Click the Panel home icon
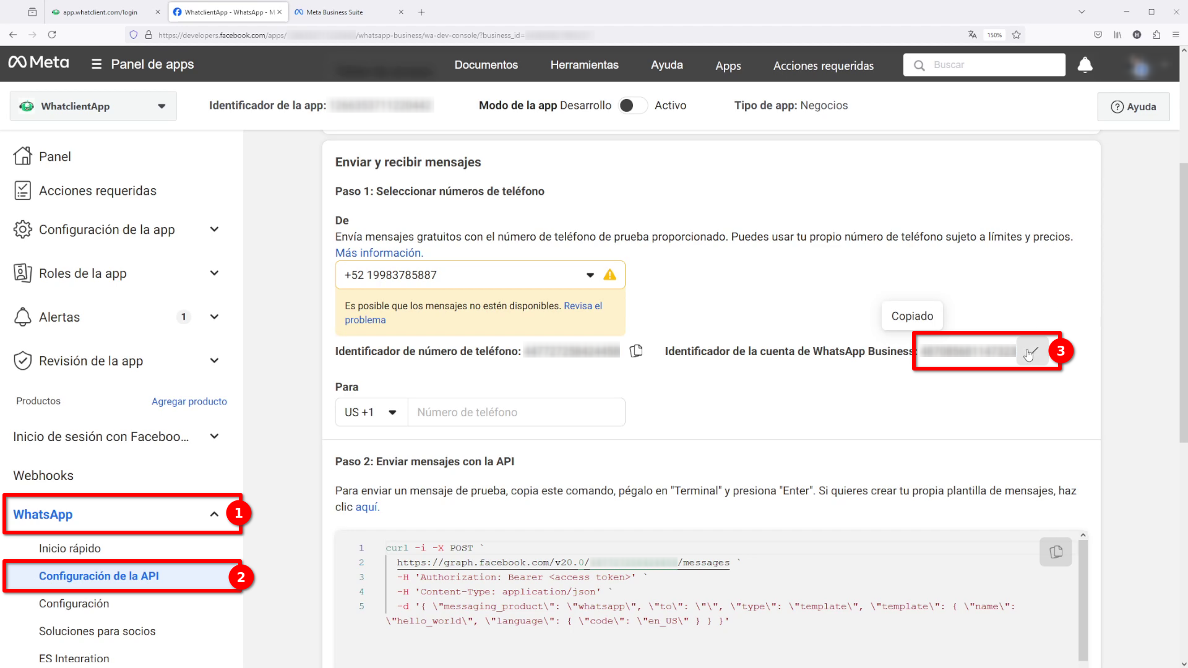1188x668 pixels. point(23,156)
